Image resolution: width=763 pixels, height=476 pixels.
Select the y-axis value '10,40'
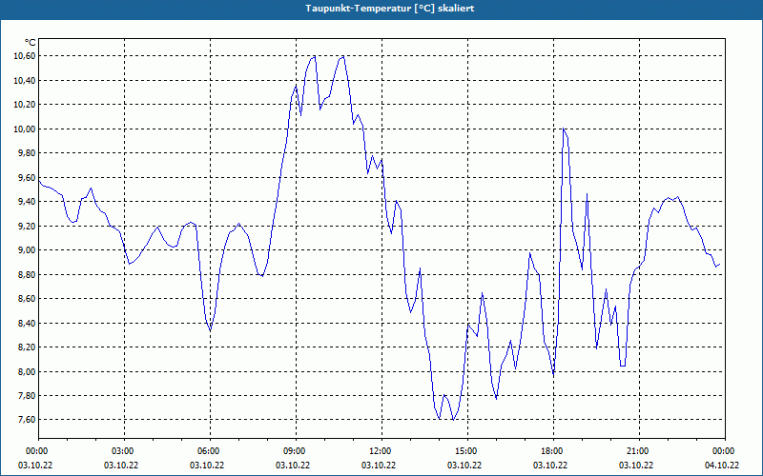[x=25, y=80]
